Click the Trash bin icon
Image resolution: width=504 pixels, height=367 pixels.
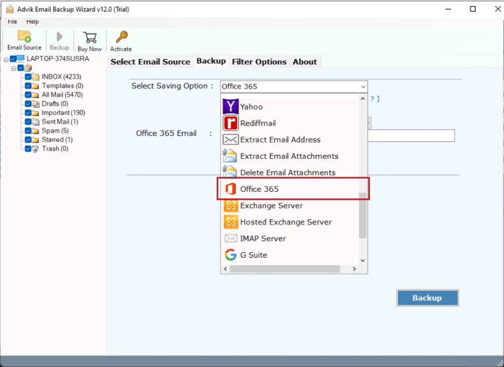coord(35,149)
